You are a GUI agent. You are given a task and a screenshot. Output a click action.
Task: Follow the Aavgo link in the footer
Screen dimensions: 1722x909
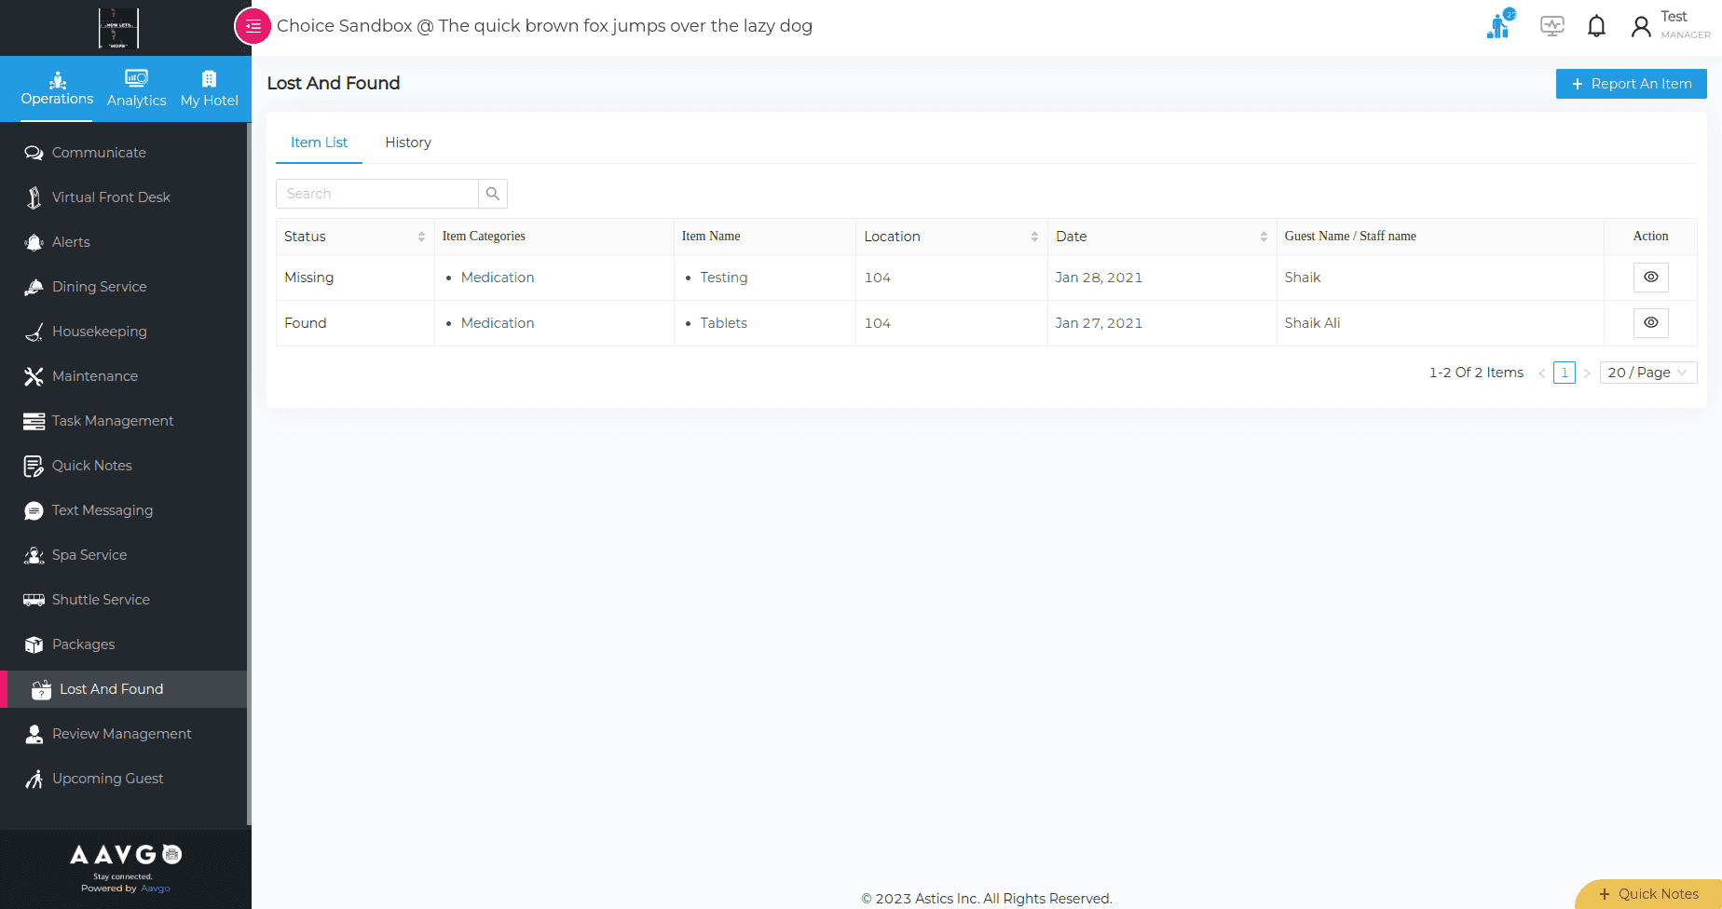click(x=156, y=889)
